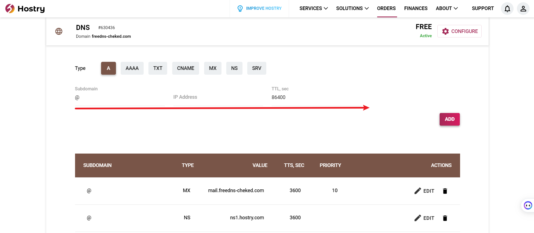Focus the IP Address input field

[218, 97]
